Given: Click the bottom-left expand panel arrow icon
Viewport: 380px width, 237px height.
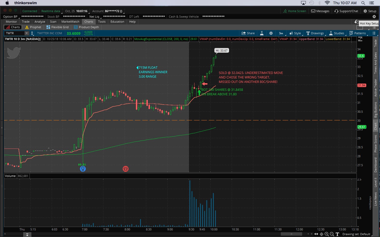Looking at the screenshot, I should (x=27, y=235).
